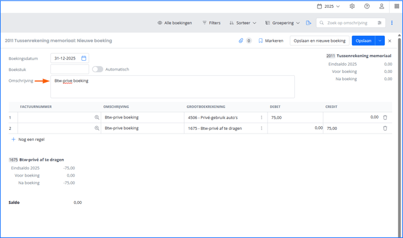
Task: Open calendar picker for Boekingsdatum
Action: (84, 58)
